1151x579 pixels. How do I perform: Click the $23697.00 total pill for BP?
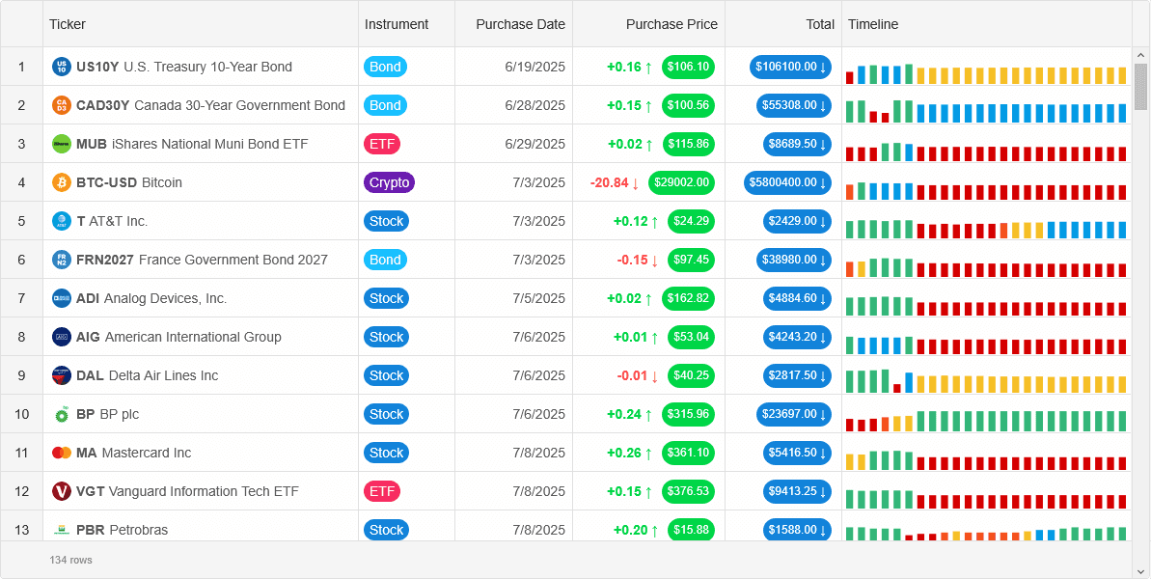click(x=794, y=414)
